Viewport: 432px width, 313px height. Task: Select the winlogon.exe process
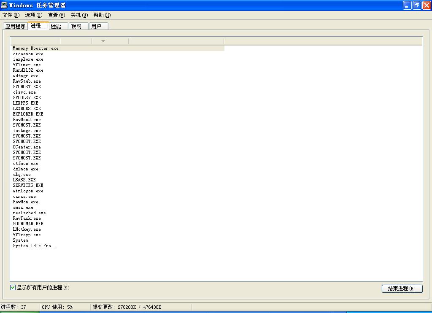tap(28, 191)
